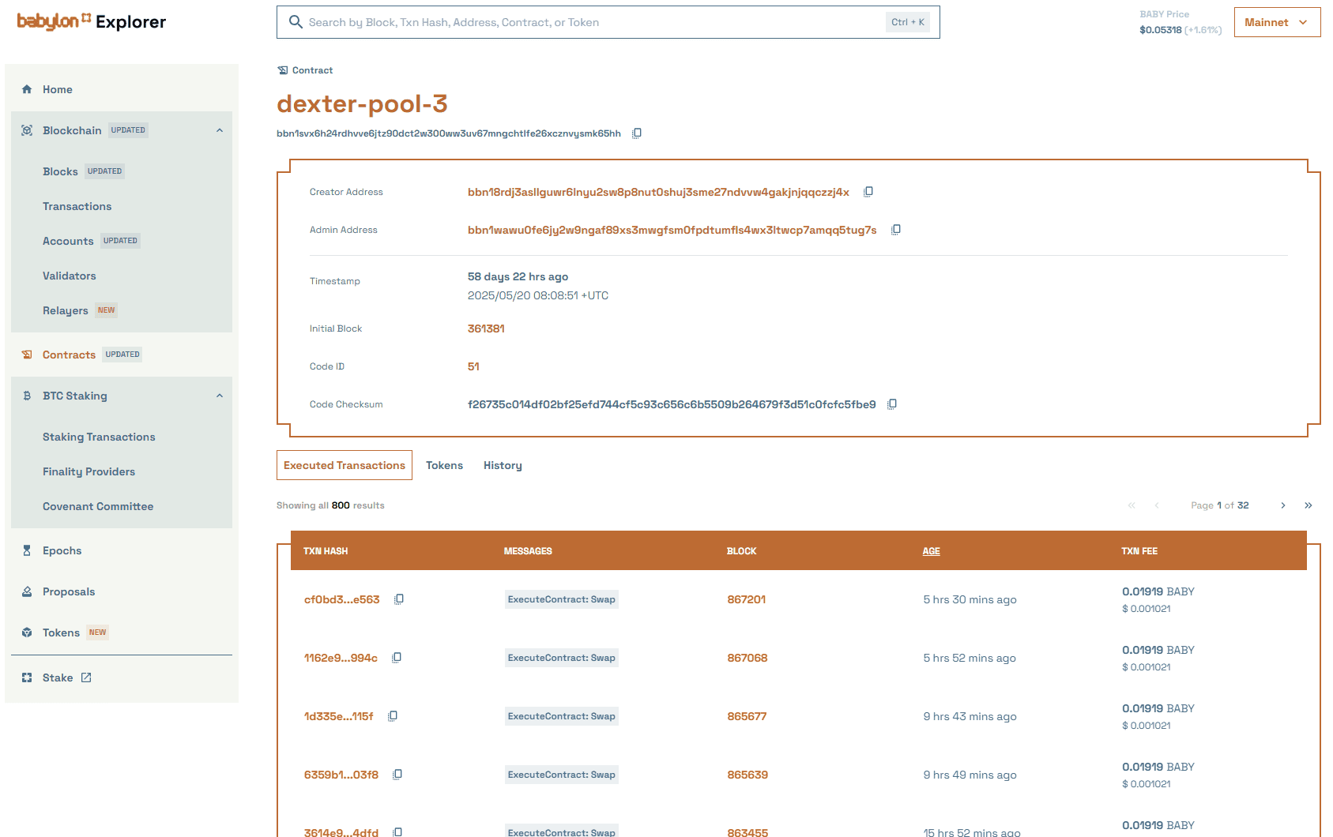Open the Mainnet network dropdown

point(1277,22)
